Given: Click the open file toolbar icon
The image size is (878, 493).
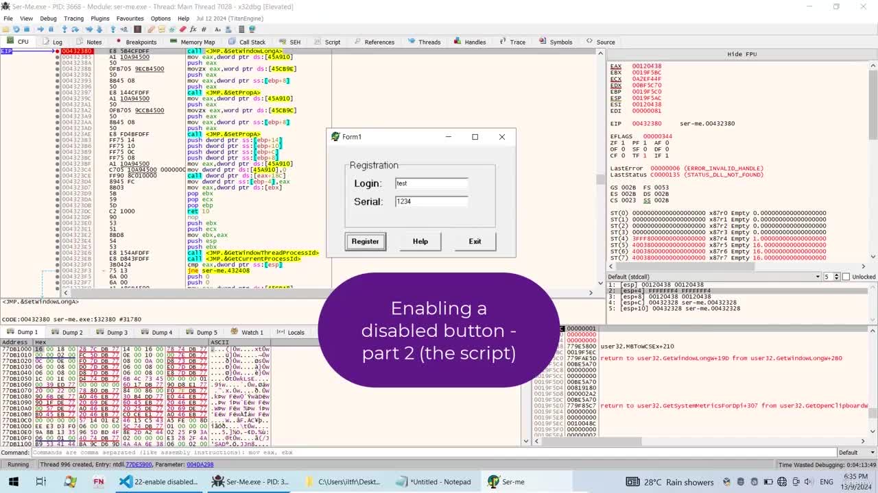Looking at the screenshot, I should pos(5,29).
